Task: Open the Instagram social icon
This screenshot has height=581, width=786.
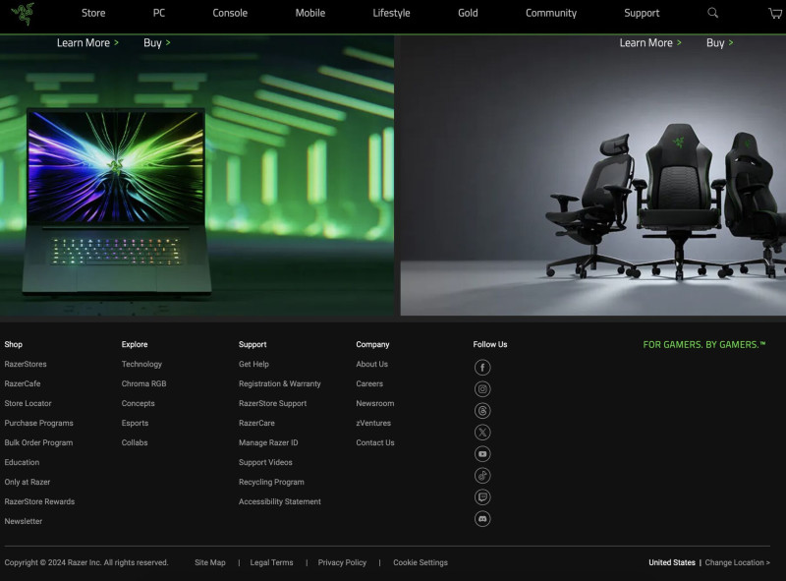Action: point(482,389)
